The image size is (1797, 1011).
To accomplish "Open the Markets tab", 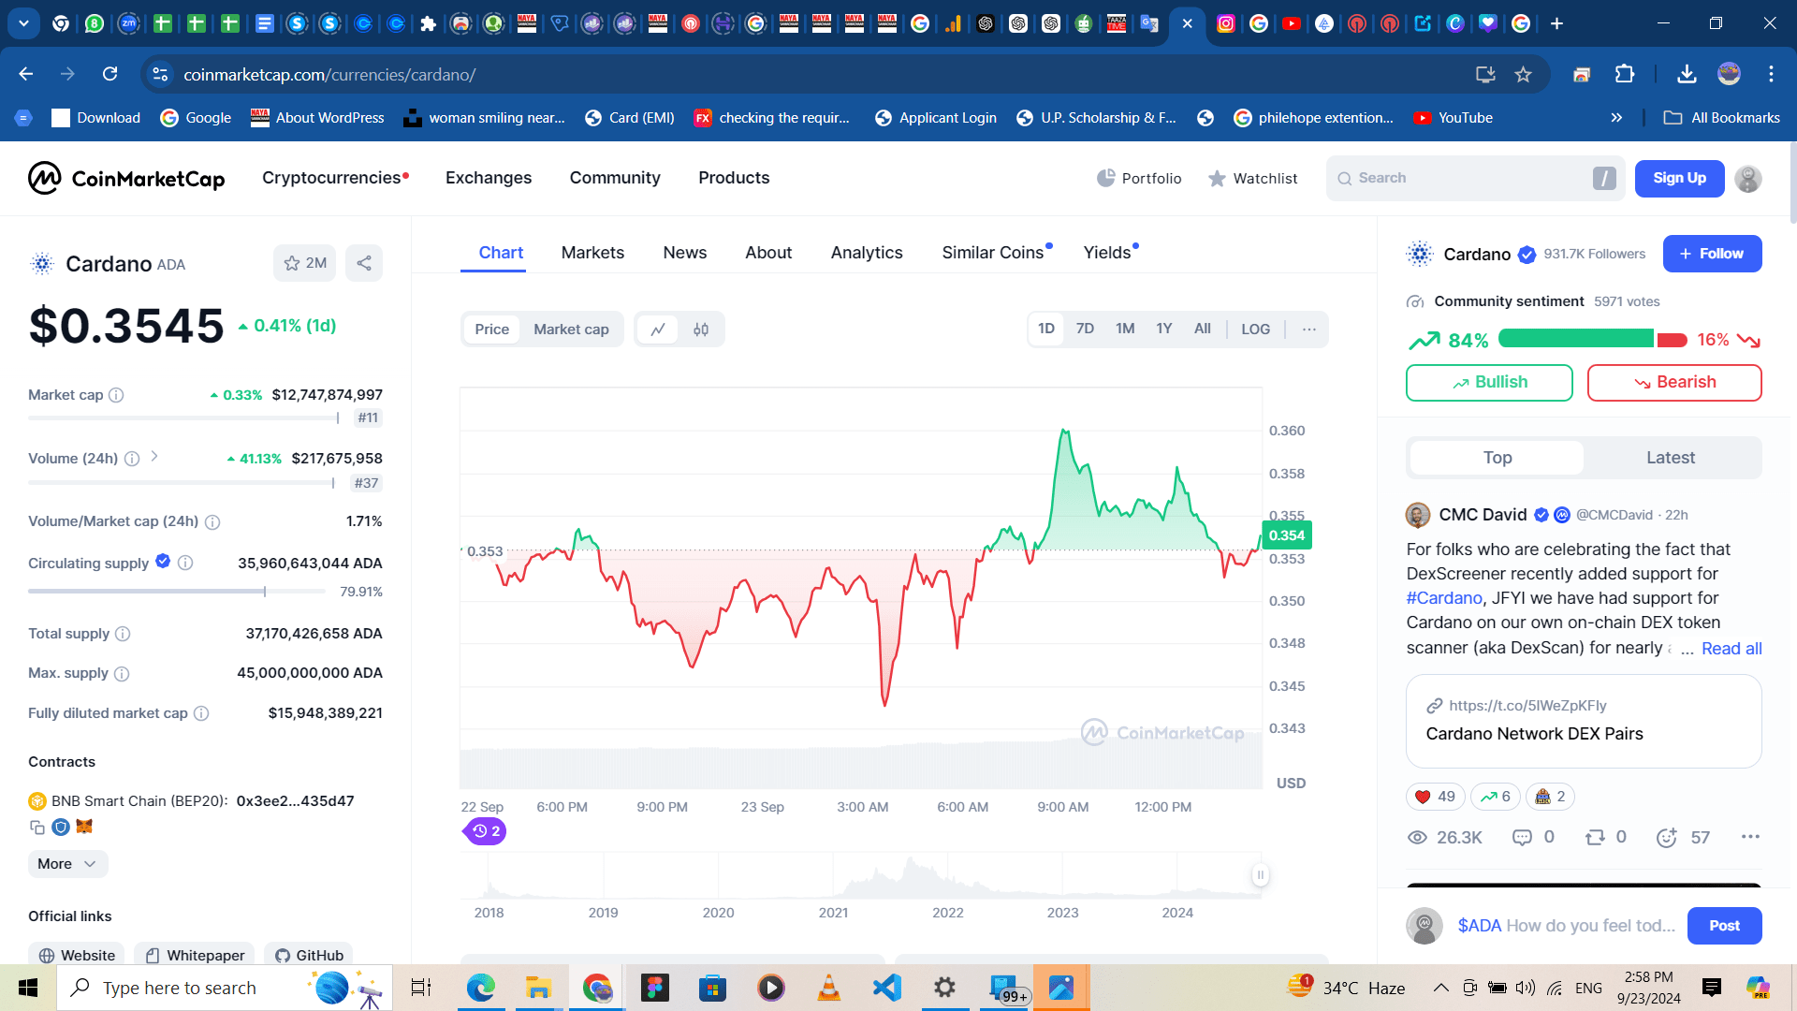I will coord(592,253).
